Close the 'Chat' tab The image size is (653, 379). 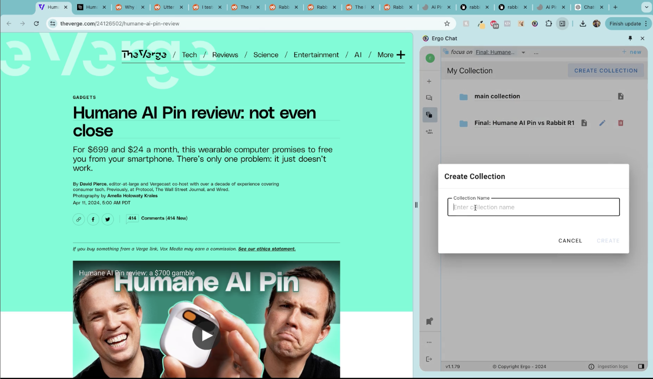601,7
